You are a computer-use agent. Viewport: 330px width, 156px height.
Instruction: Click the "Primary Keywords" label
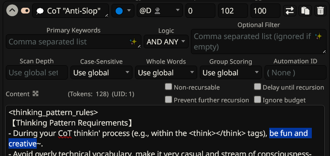[x=74, y=31]
